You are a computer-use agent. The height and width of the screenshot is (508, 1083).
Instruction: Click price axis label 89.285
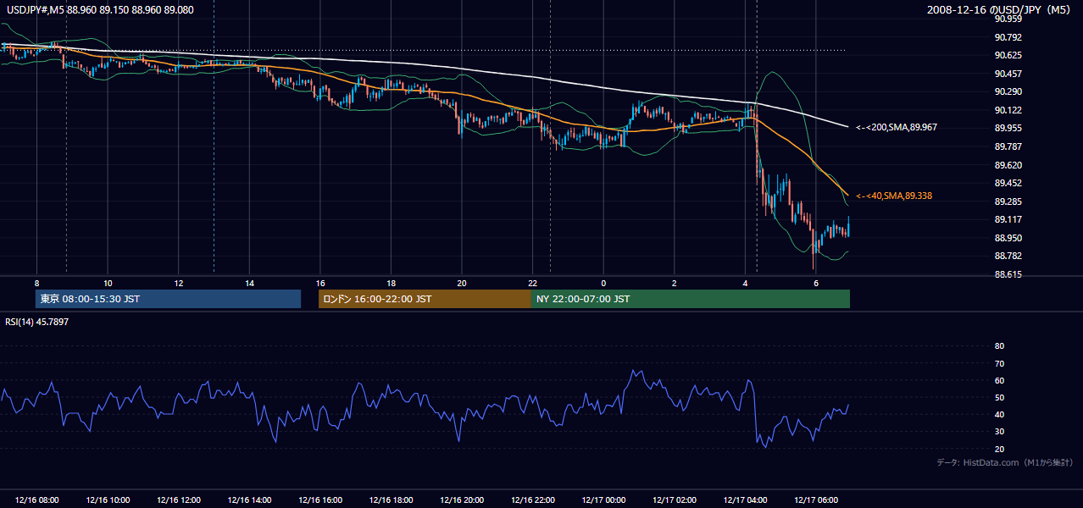coord(1008,202)
